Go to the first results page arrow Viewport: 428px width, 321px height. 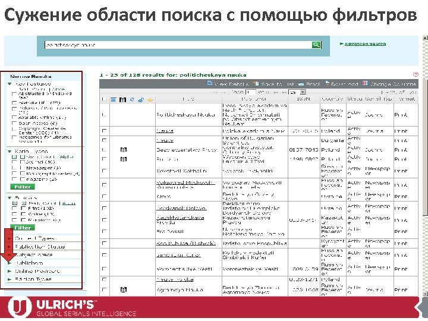pos(216,92)
